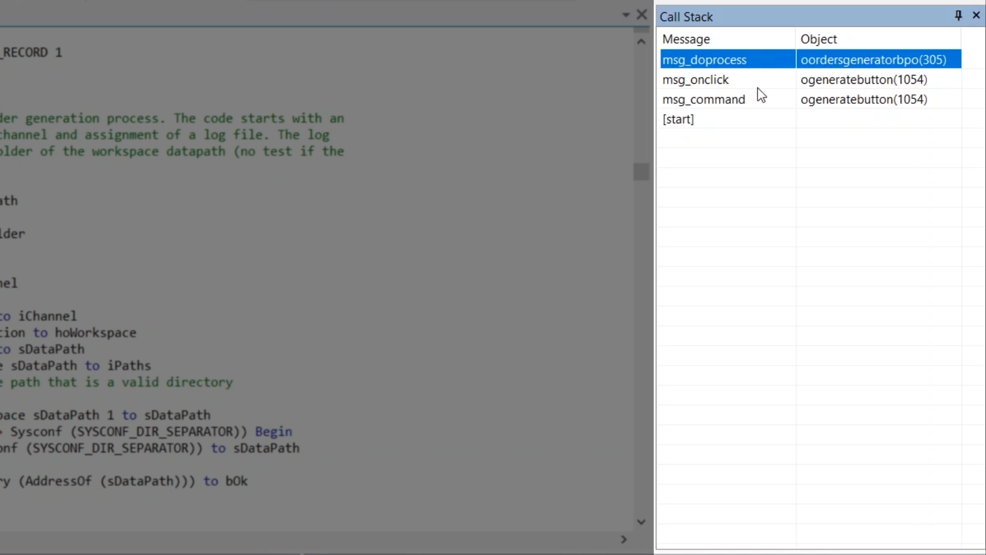Click the Message column header

click(686, 39)
